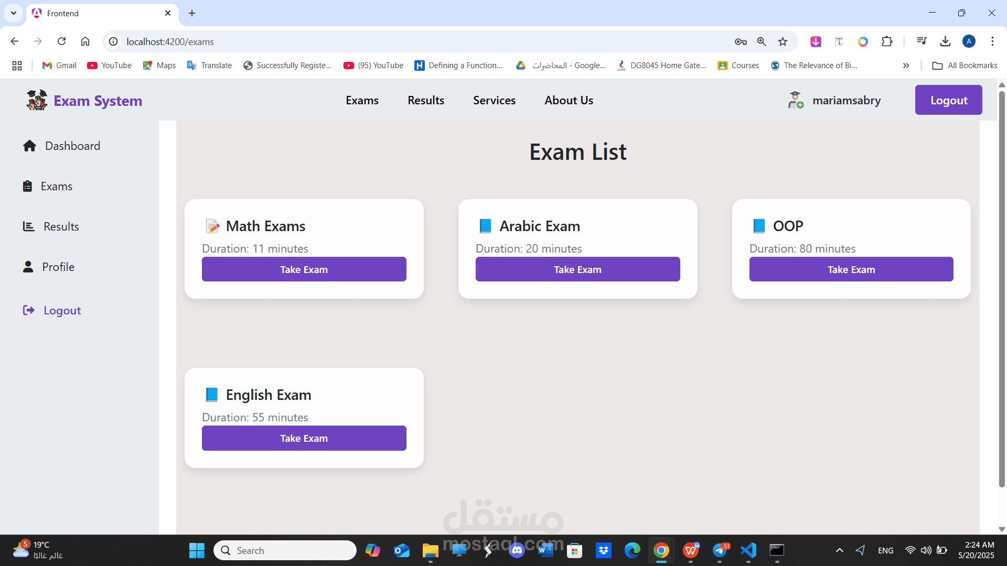The height and width of the screenshot is (566, 1007).
Task: Show hidden system tray icons
Action: point(839,550)
